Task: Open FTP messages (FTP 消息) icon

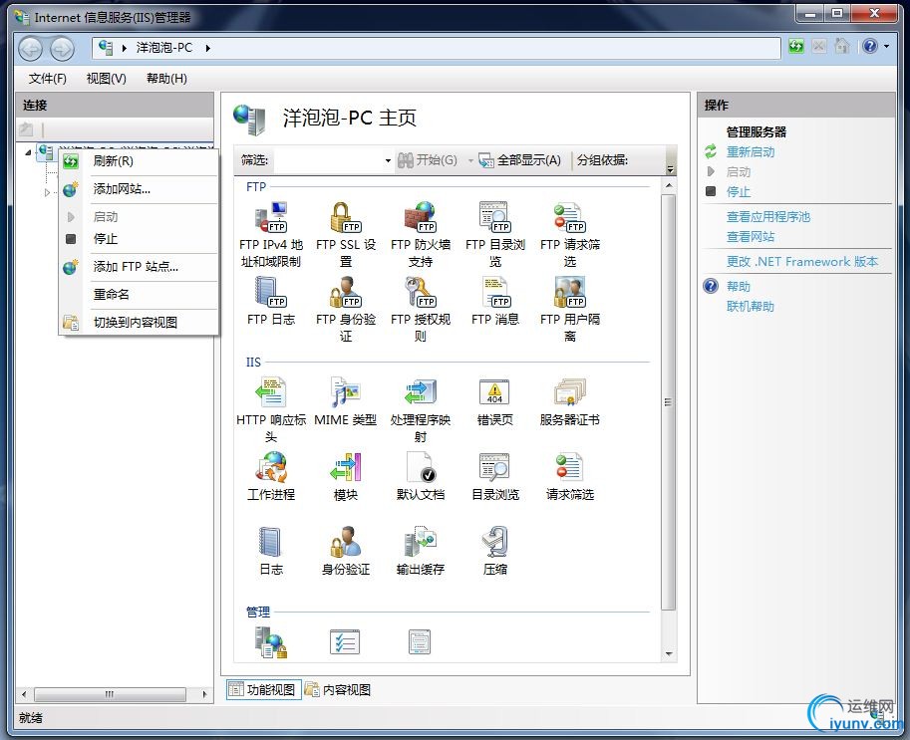Action: (495, 292)
